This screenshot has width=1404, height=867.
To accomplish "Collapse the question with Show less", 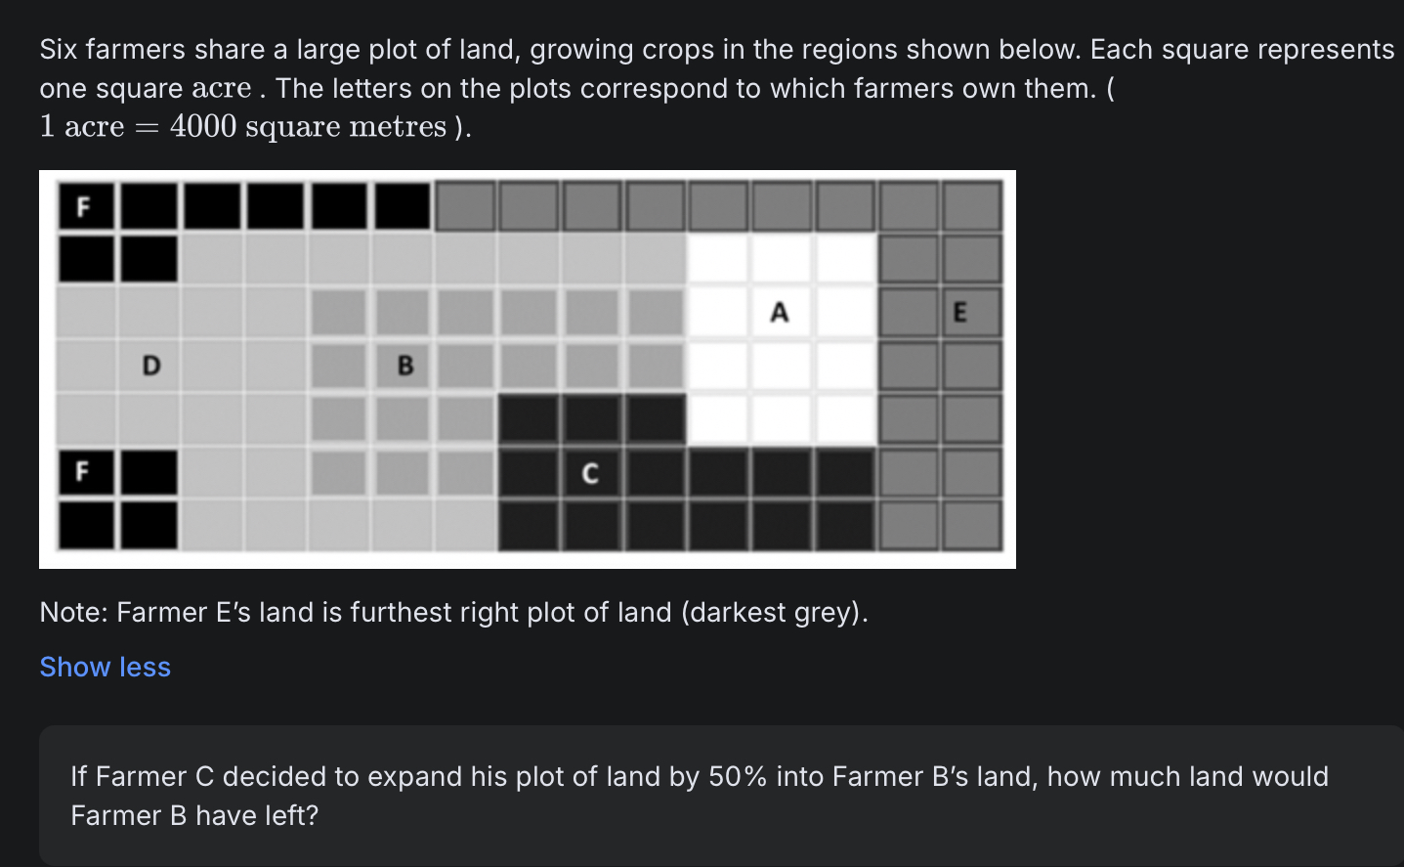I will click(x=105, y=667).
